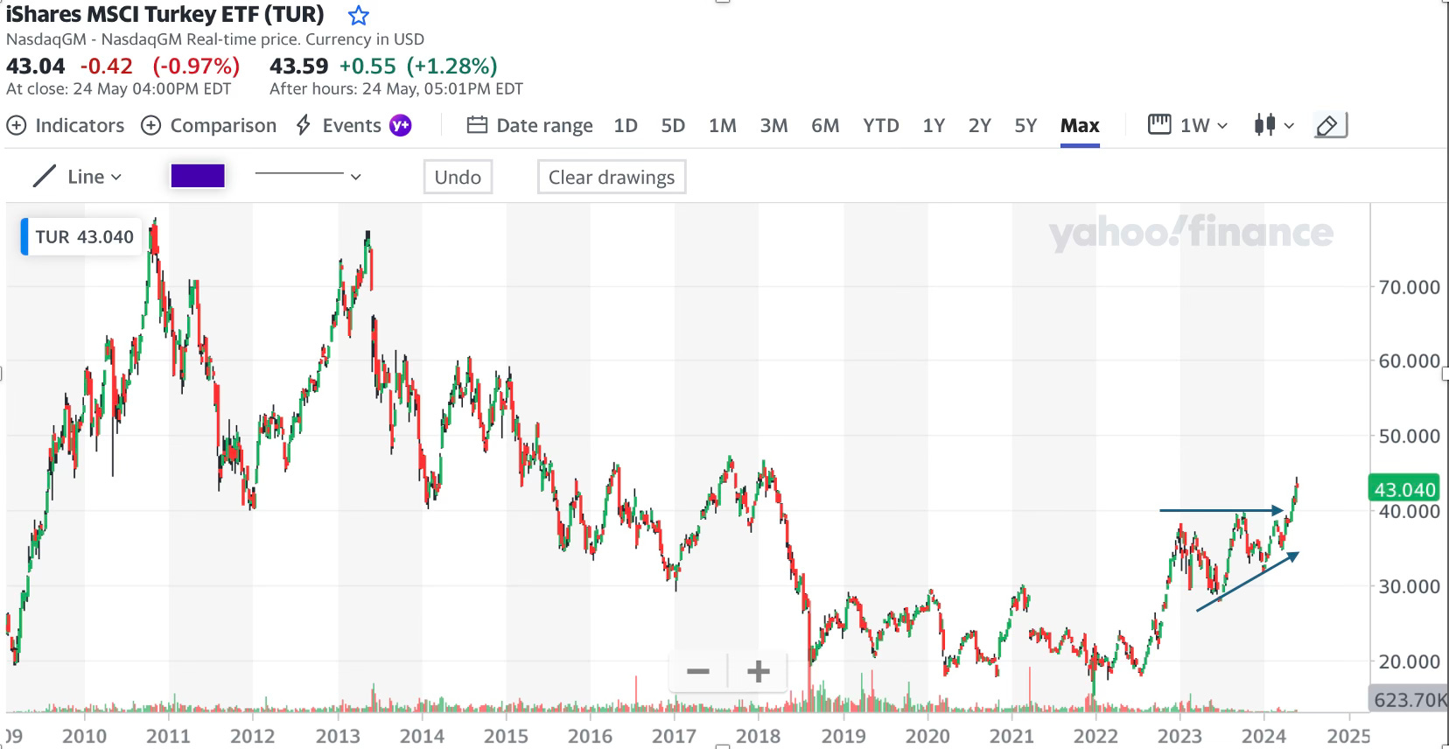Select the 1Y time range

tap(934, 125)
